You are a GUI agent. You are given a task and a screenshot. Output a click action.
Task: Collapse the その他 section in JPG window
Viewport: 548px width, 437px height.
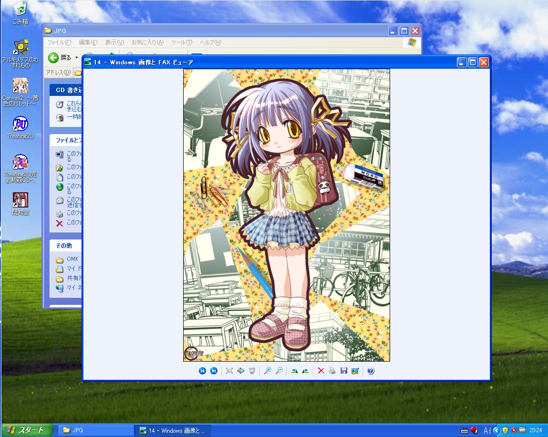click(66, 245)
